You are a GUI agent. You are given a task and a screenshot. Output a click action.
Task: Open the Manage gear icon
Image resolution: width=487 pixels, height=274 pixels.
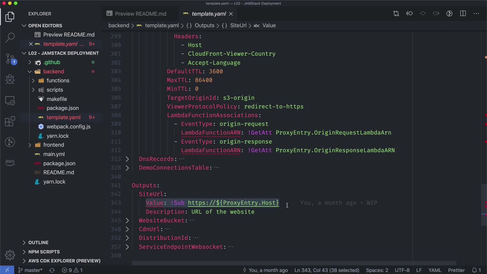pos(10,255)
